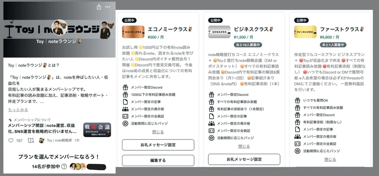Click the ID card icon in the First Class plan

click(298, 144)
